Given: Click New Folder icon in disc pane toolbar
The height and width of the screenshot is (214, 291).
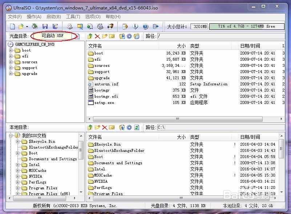Looking at the screenshot, I should pyautogui.click(x=105, y=36).
